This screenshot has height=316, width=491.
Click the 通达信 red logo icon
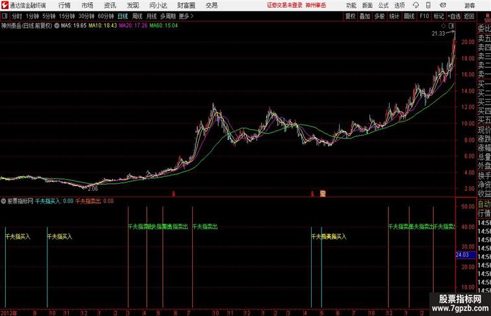[x=5, y=5]
